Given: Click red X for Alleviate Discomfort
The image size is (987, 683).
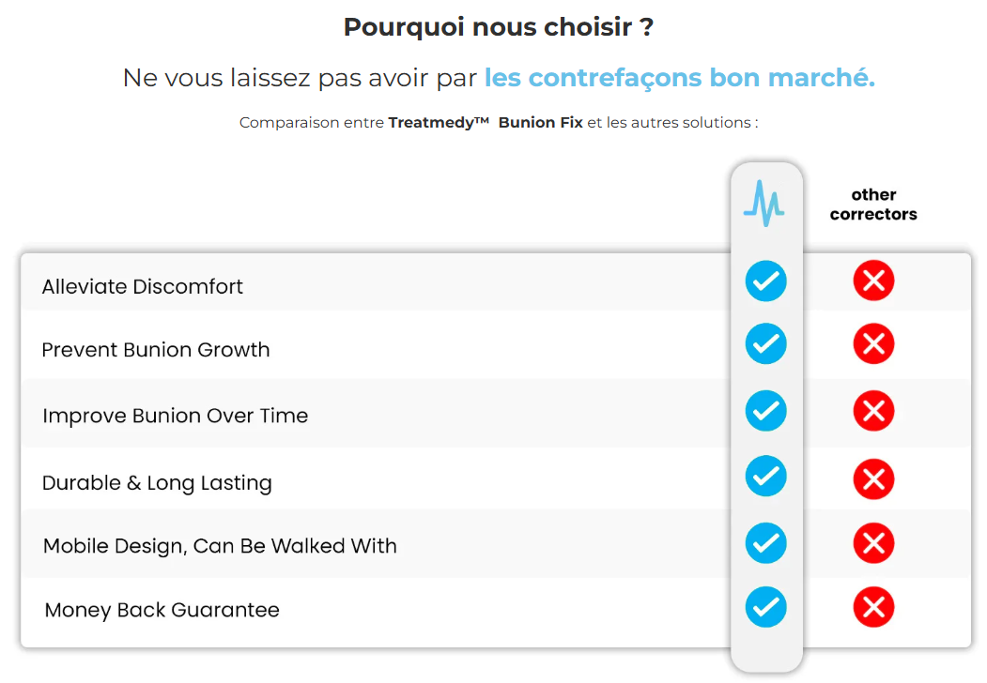Looking at the screenshot, I should tap(873, 281).
